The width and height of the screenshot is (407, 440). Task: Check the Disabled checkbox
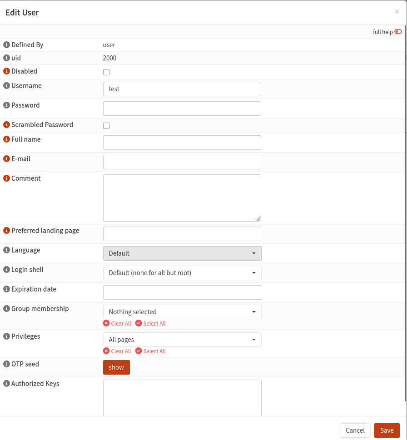pyautogui.click(x=106, y=72)
